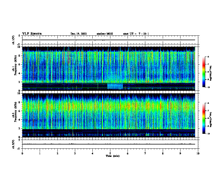This screenshot has width=223, height=172.
Task: Select the ch.2 "Frequency (kHz)" axis label
Action: pyautogui.click(x=15, y=112)
